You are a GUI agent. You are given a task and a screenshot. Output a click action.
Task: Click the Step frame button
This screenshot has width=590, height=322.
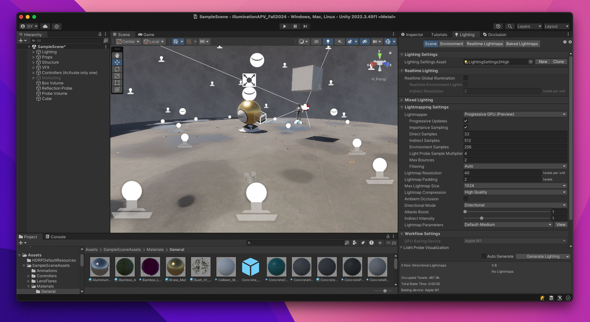coord(305,26)
